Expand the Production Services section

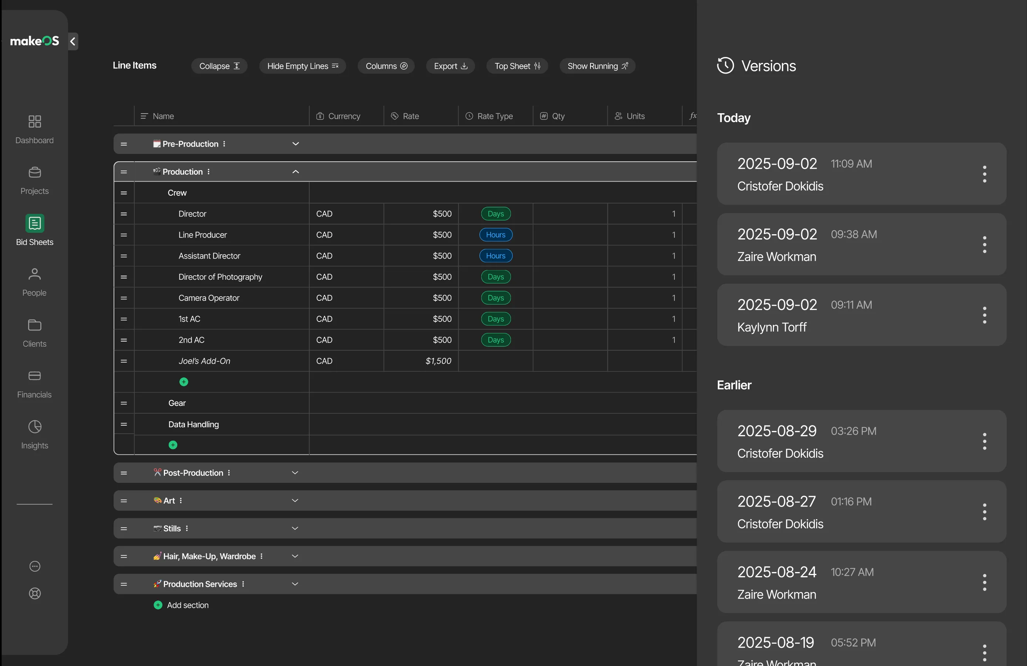(x=295, y=583)
